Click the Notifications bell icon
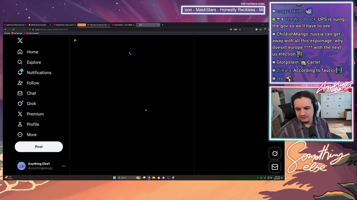The image size is (357, 200). click(20, 72)
